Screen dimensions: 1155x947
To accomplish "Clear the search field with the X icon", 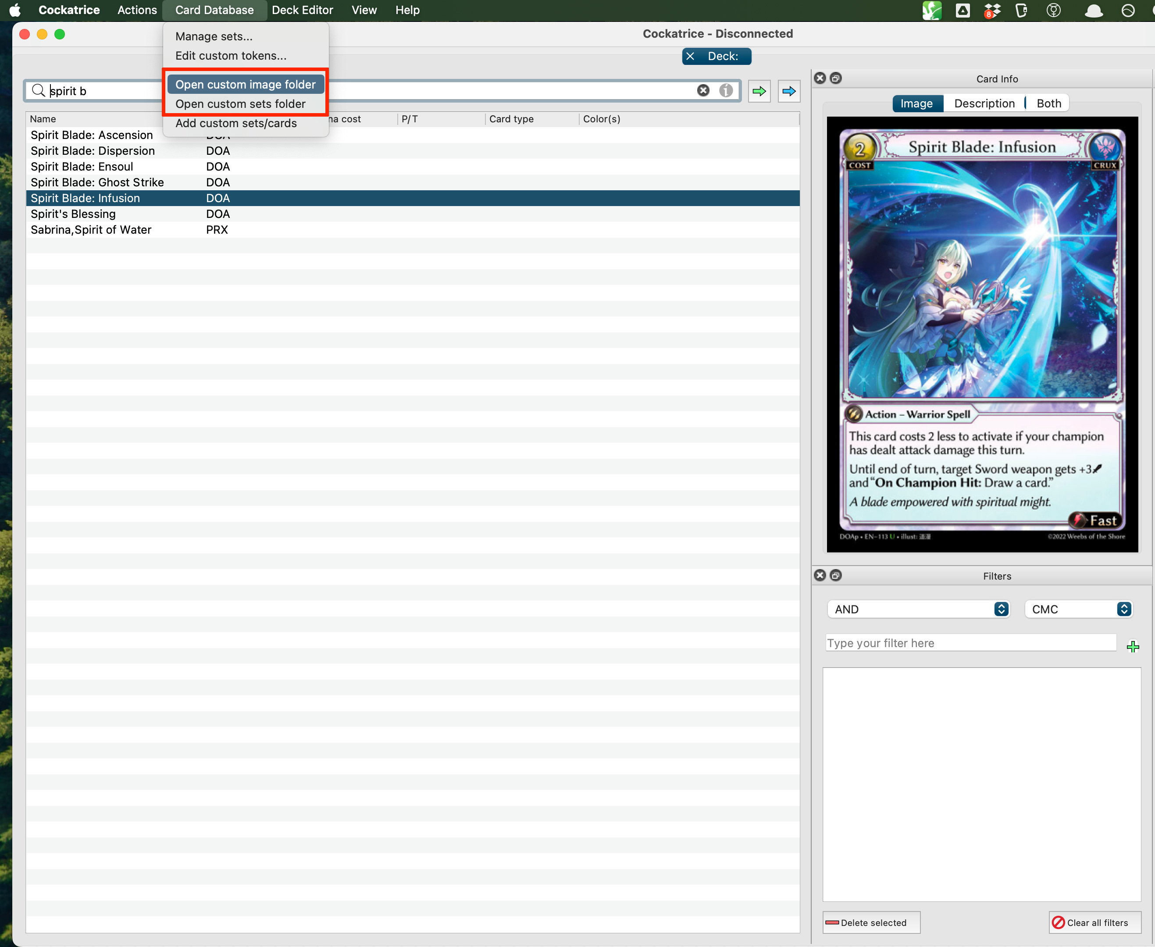I will tap(703, 91).
